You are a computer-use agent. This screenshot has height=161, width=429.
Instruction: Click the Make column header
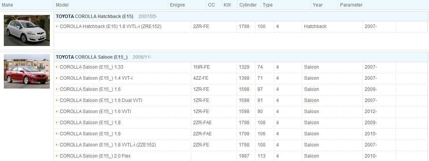[7, 5]
